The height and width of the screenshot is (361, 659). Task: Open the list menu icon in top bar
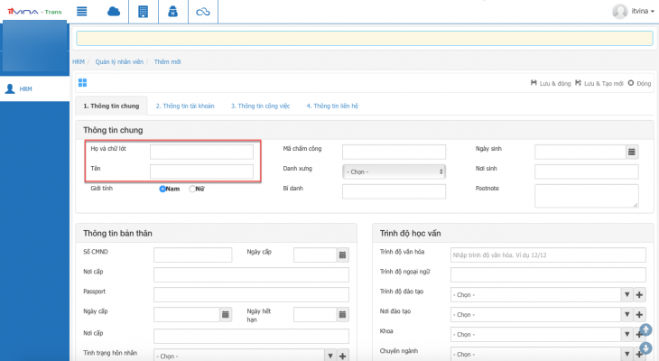pyautogui.click(x=82, y=12)
